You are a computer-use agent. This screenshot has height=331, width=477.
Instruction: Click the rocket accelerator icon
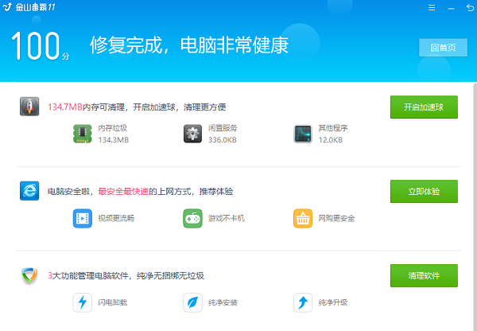[29, 107]
